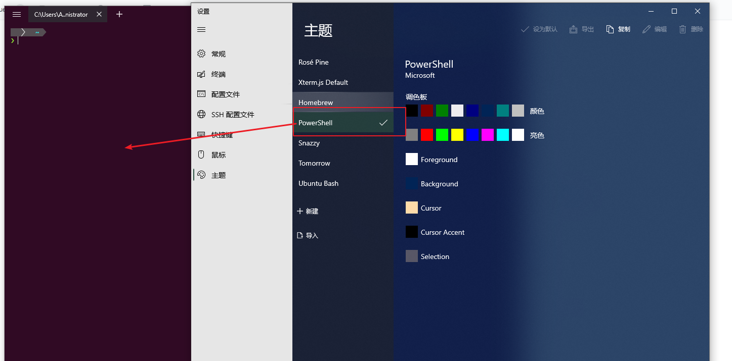Pick the magenta 亮色 swatch

[488, 135]
